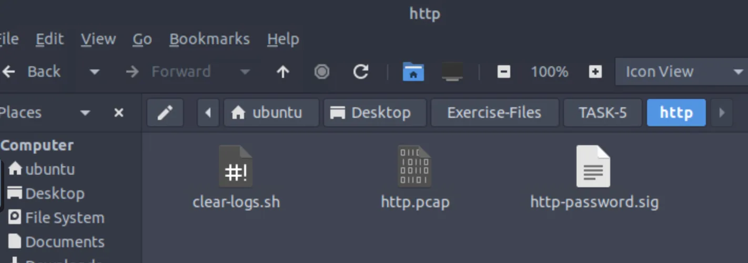Open the Bookmarks menu
This screenshot has width=748, height=263.
tap(209, 39)
